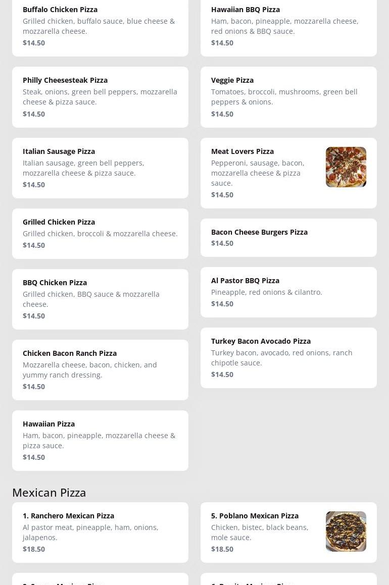
Task: Click Turkey Bacon Avocado Pizza description
Action: coord(281,357)
